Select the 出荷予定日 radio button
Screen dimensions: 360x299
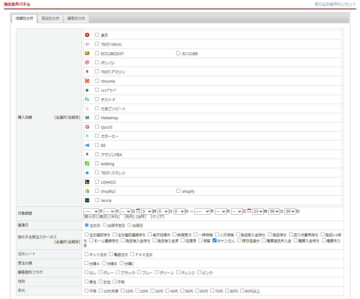tap(104, 225)
